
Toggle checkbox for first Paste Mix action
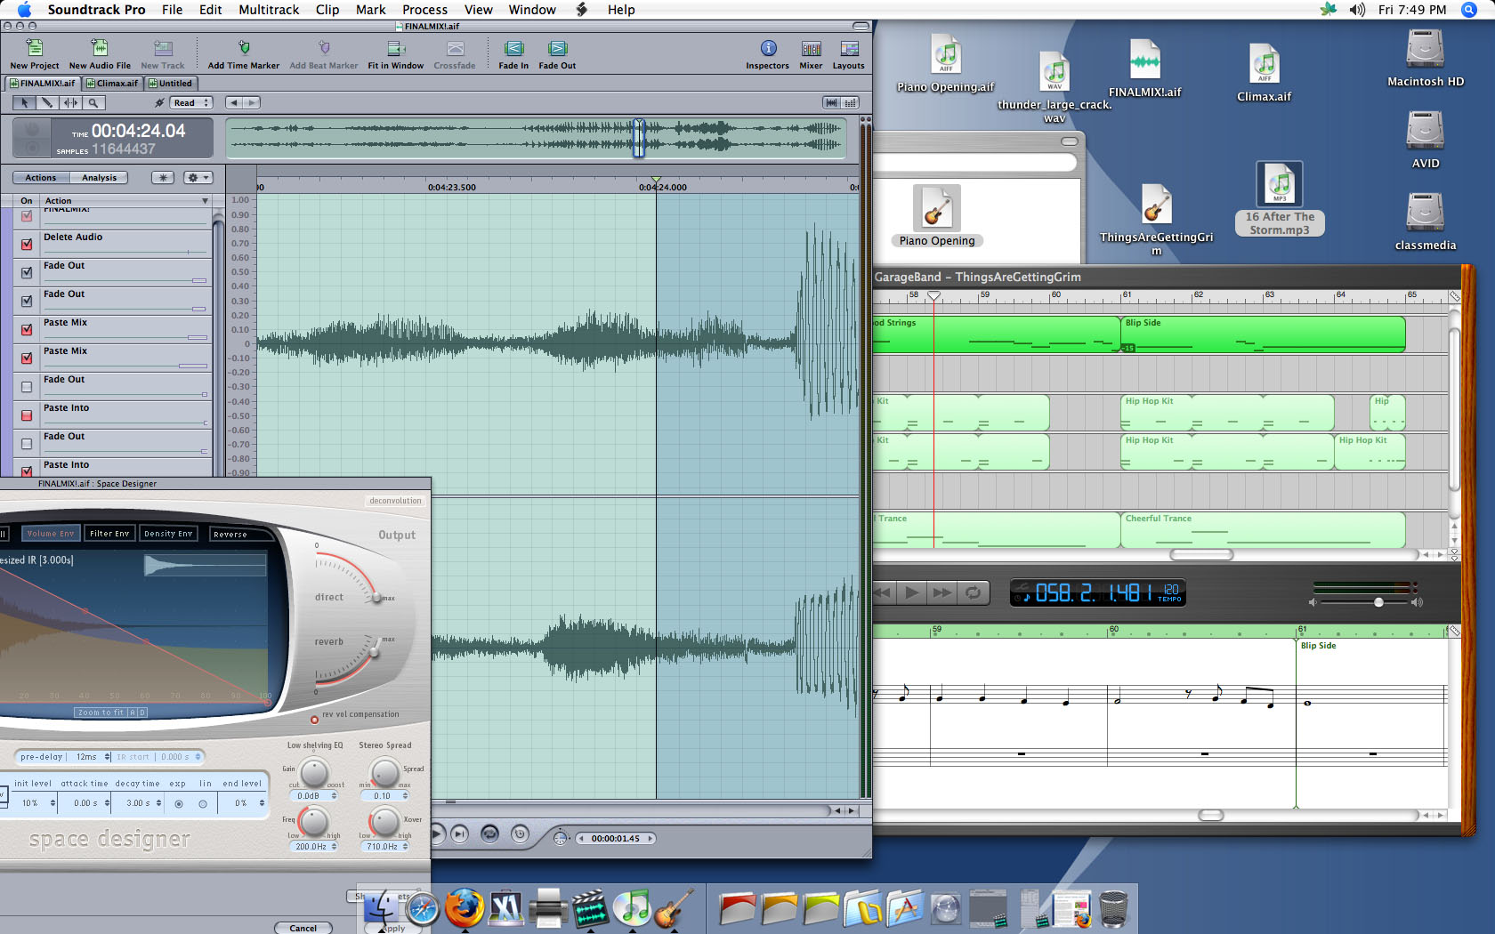tap(27, 329)
